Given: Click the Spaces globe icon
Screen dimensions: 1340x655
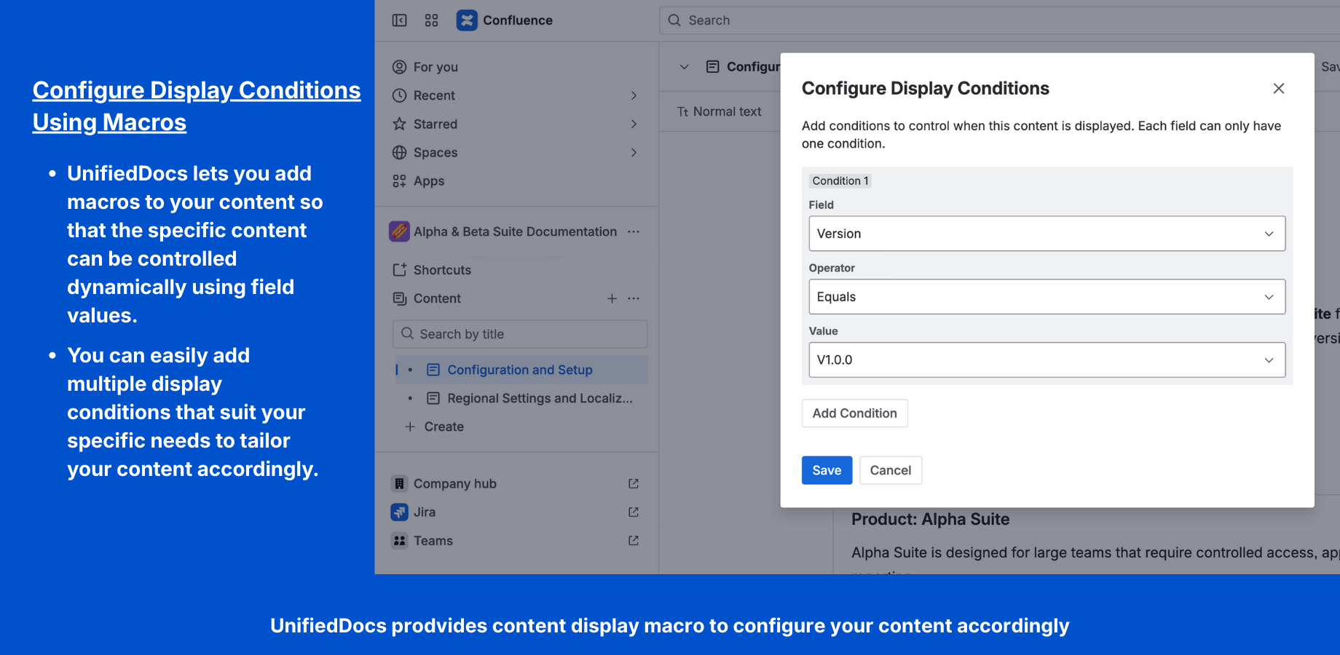Looking at the screenshot, I should click(x=399, y=152).
